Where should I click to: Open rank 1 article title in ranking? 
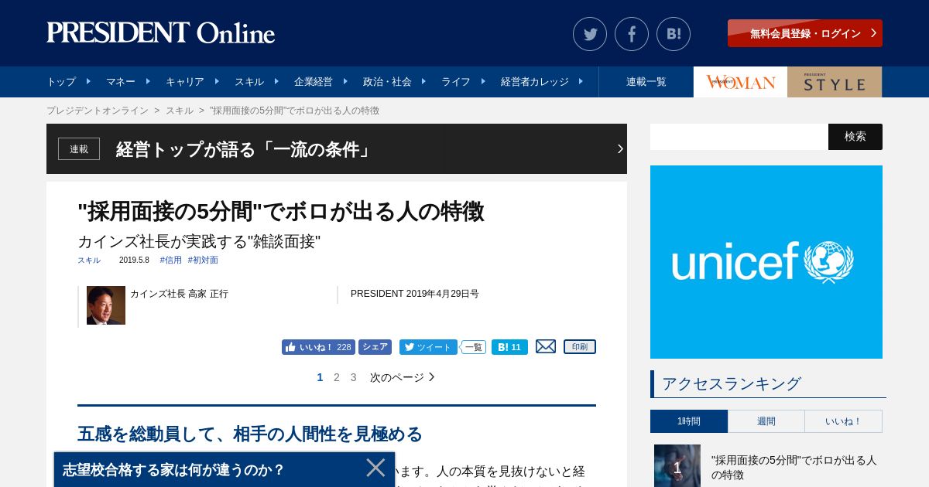[794, 467]
